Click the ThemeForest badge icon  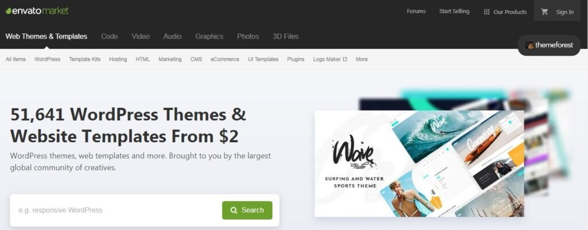(x=530, y=45)
